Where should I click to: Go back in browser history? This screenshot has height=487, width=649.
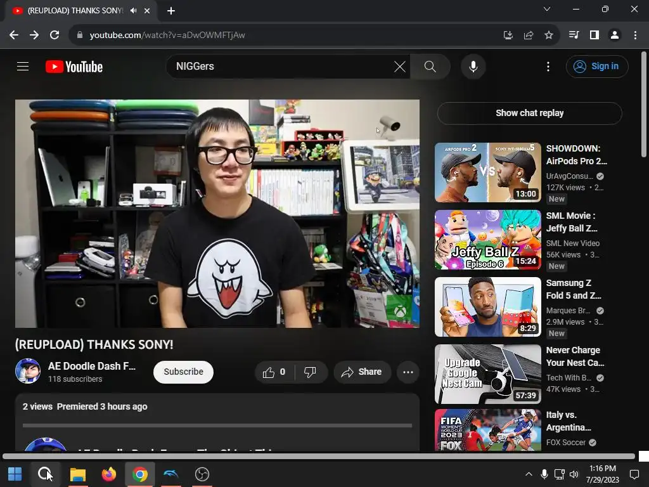[x=14, y=36]
